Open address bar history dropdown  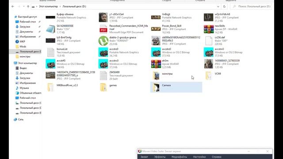(218, 7)
